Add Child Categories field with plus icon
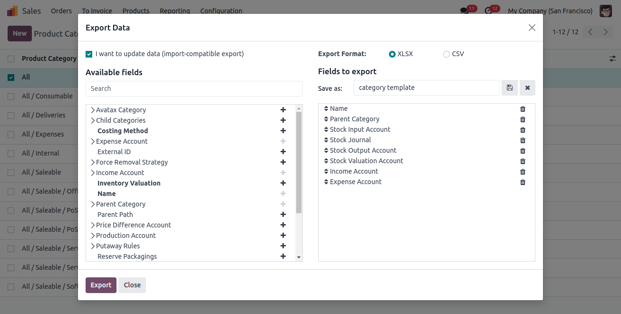 (283, 120)
